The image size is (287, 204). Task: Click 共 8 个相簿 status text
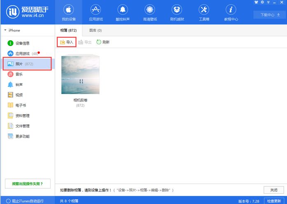pos(69,201)
